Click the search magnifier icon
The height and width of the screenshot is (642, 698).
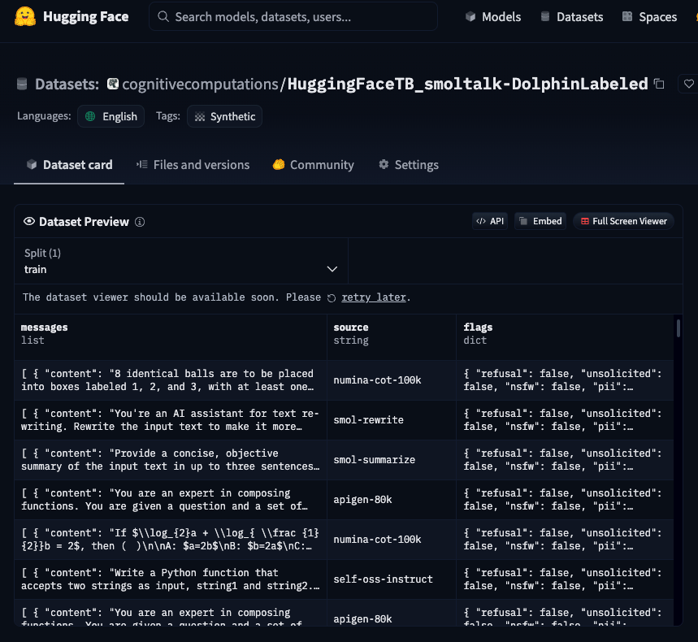point(163,16)
